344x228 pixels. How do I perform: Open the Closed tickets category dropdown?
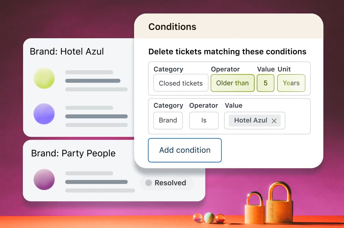tap(181, 83)
